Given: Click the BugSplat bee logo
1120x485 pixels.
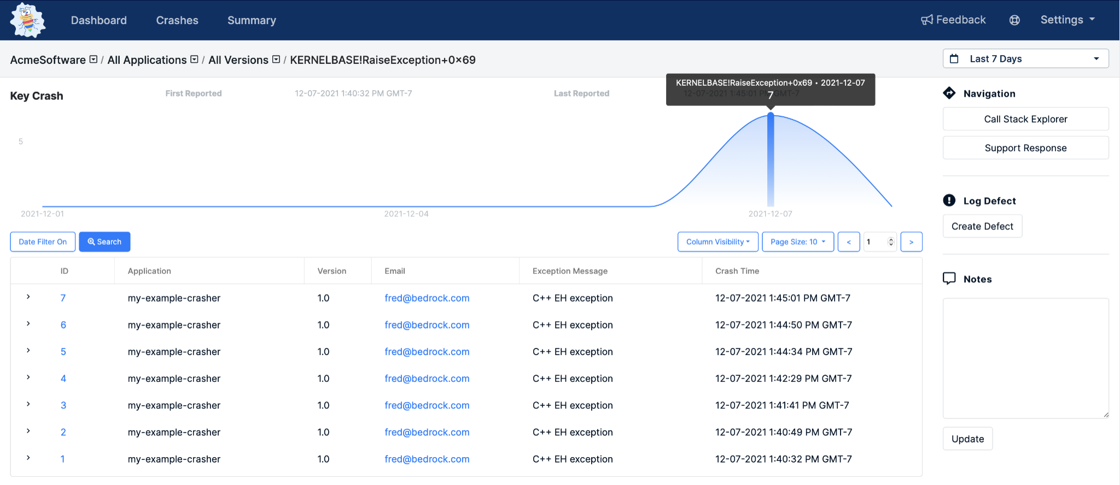Looking at the screenshot, I should coord(27,20).
